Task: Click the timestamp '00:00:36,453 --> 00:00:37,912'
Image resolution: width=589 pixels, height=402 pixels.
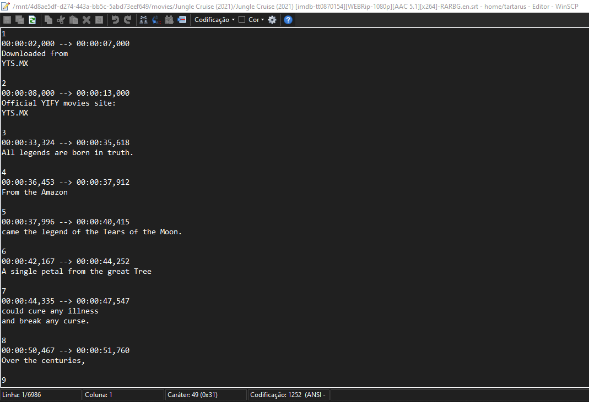Action: click(x=66, y=182)
